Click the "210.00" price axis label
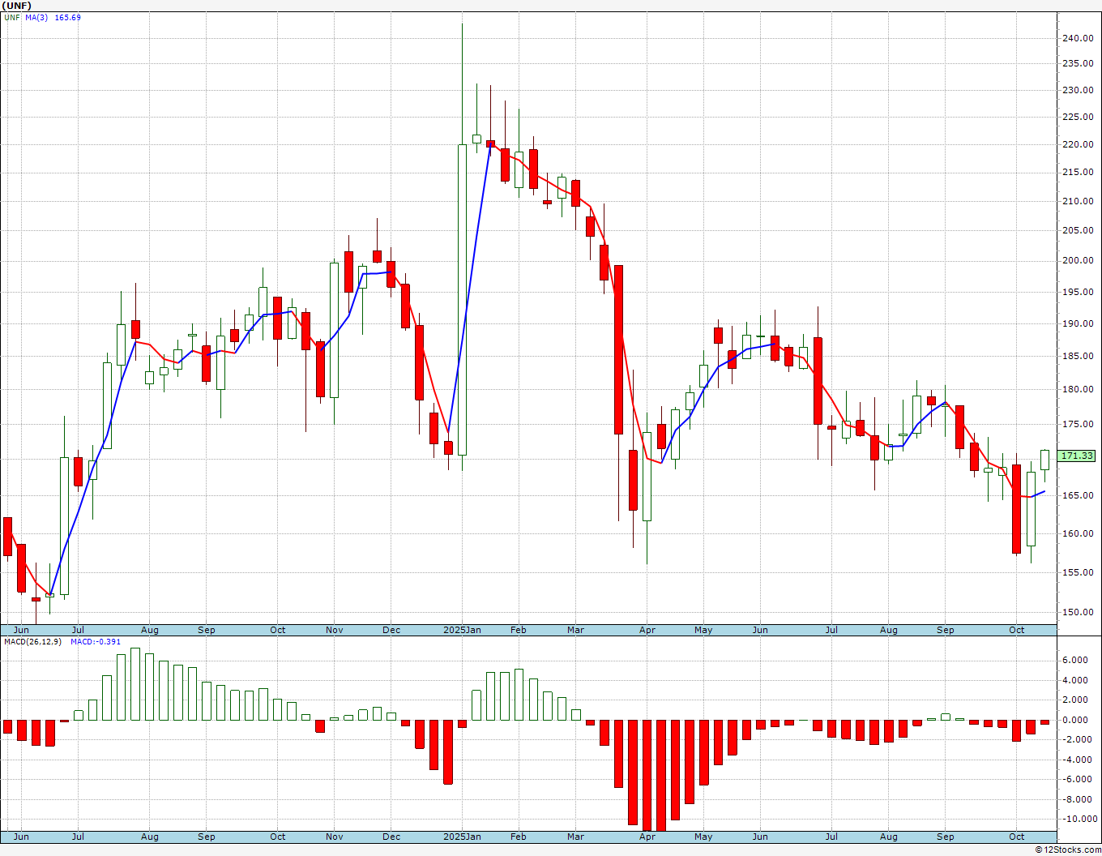This screenshot has width=1102, height=856. (1078, 201)
